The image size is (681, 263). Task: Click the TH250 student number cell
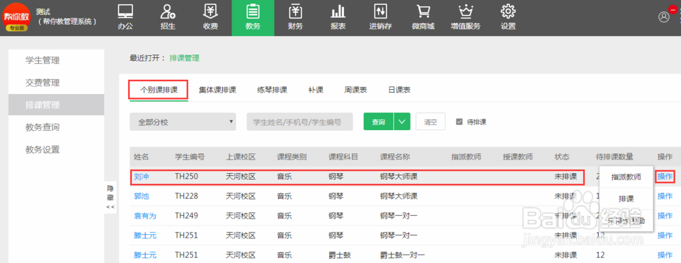click(x=187, y=176)
